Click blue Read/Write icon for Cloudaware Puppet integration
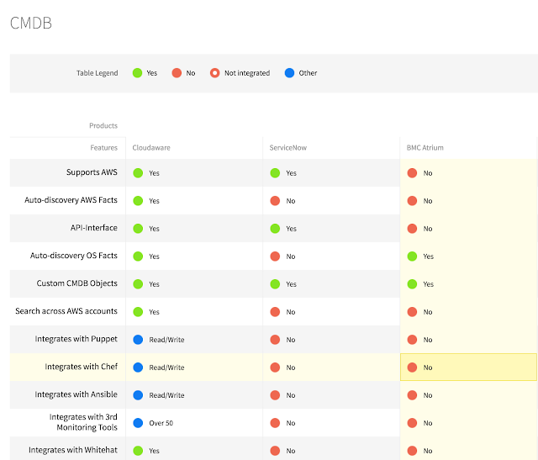538x460 pixels. (138, 340)
